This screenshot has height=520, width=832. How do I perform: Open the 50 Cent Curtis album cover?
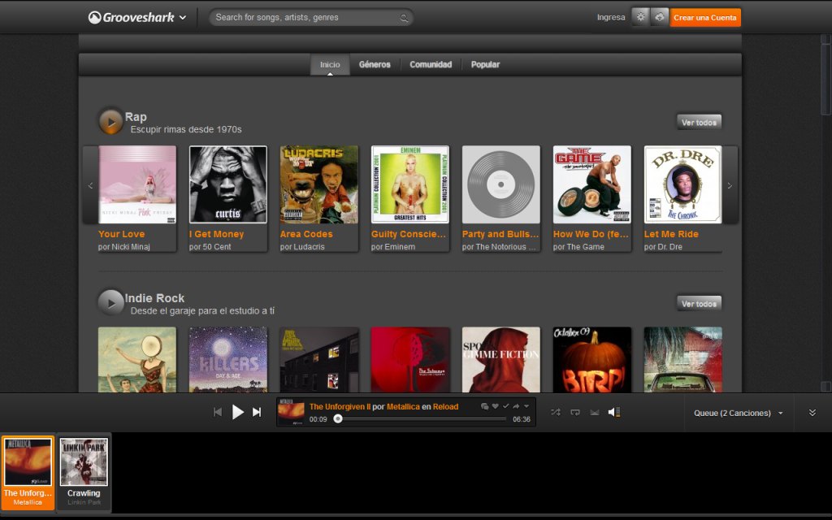(228, 184)
